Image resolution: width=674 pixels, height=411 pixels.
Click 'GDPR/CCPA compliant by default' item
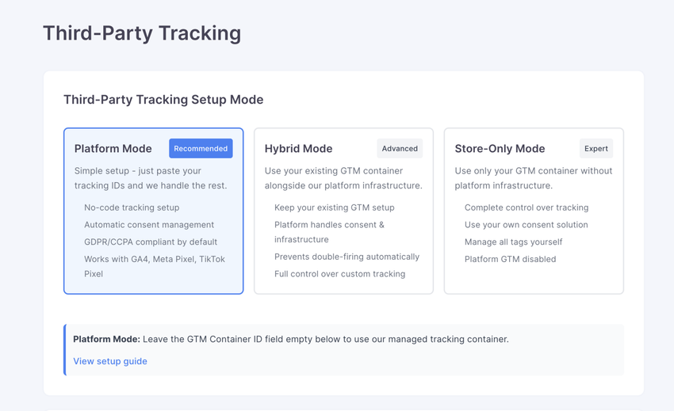[151, 242]
